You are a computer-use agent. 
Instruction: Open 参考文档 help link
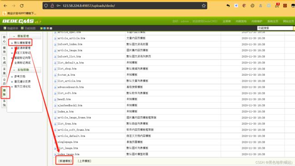coord(20,77)
